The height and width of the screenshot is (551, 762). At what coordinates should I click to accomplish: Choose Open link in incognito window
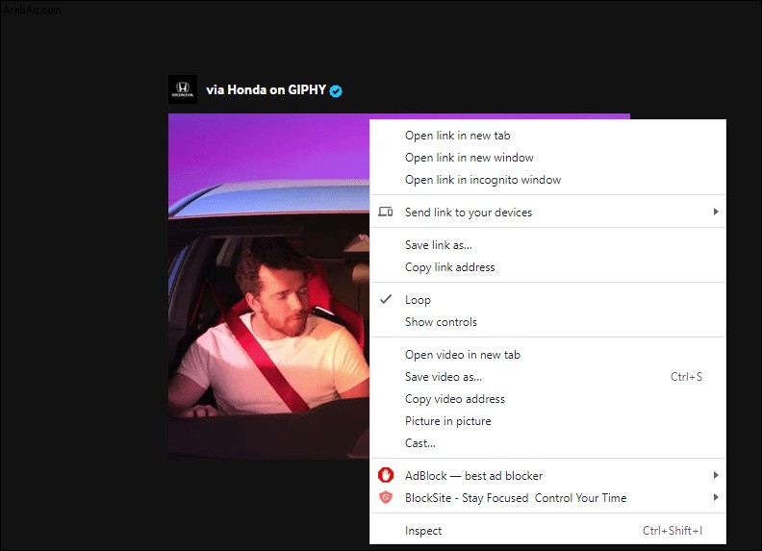[x=547, y=180]
